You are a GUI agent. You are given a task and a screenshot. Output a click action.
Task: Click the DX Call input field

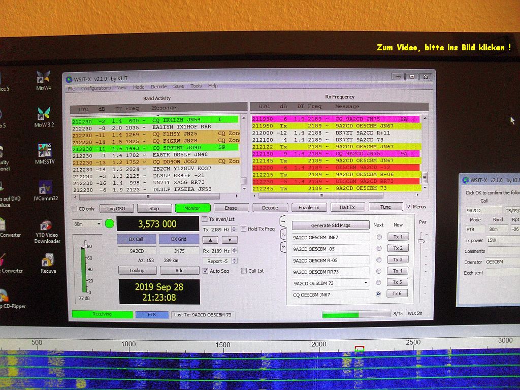pos(137,251)
